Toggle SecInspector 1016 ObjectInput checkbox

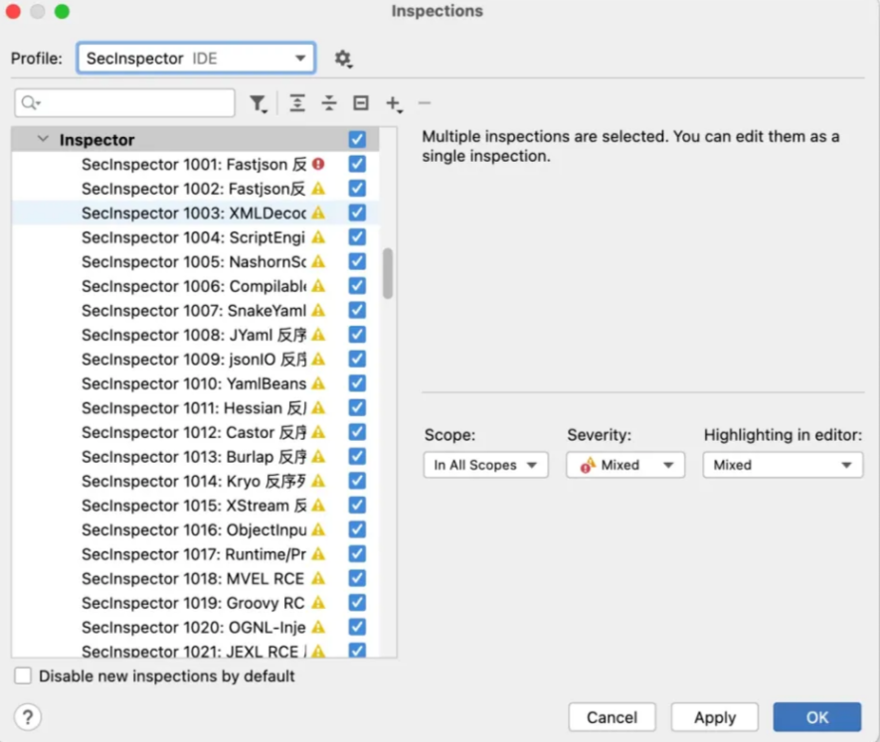tap(357, 529)
